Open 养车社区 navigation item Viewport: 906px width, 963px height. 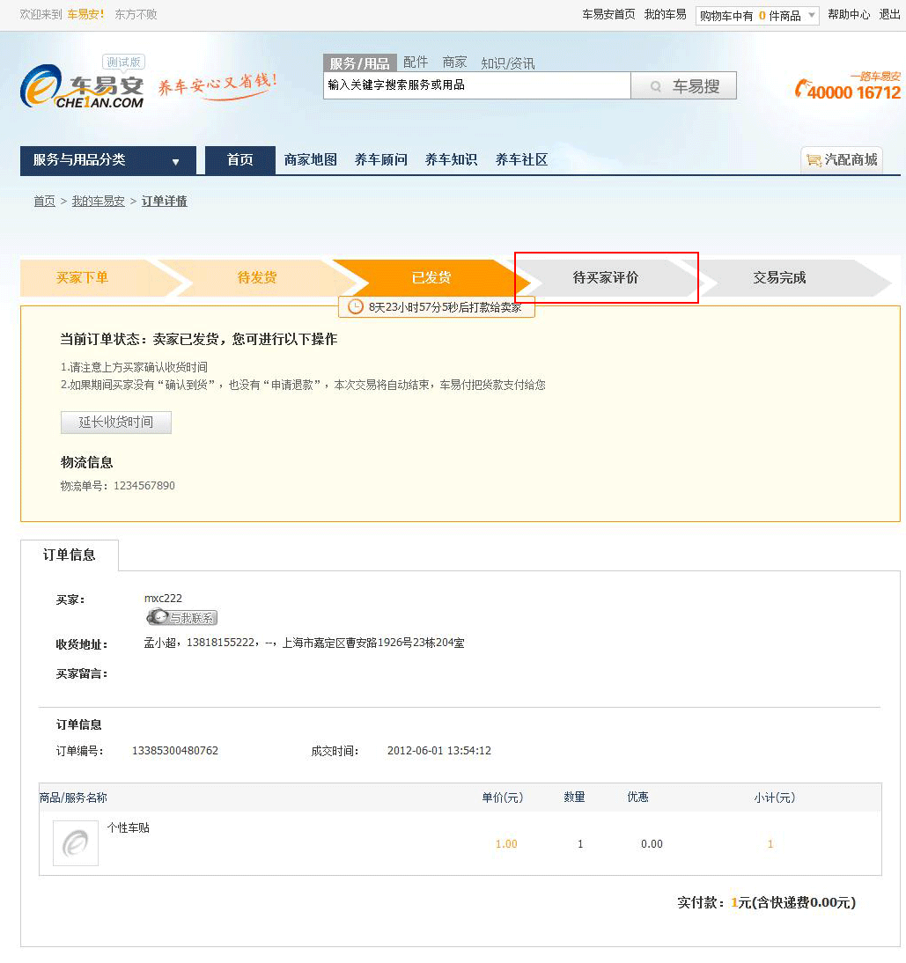(x=521, y=160)
